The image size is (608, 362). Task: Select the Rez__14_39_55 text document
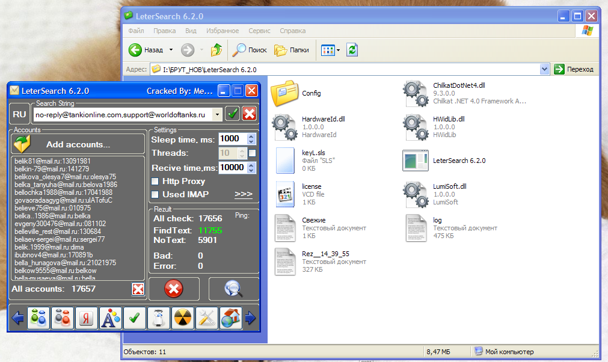tap(321, 262)
